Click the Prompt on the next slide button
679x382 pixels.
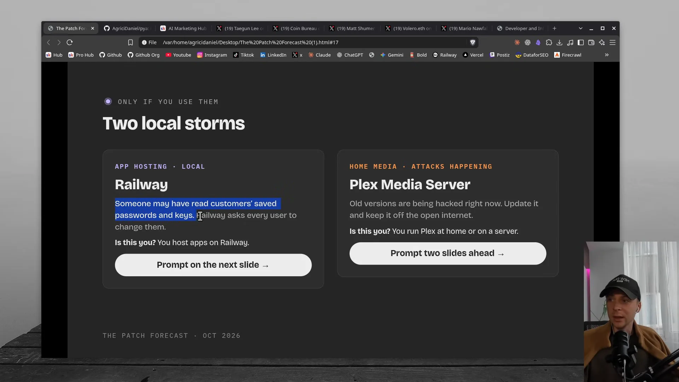click(213, 265)
